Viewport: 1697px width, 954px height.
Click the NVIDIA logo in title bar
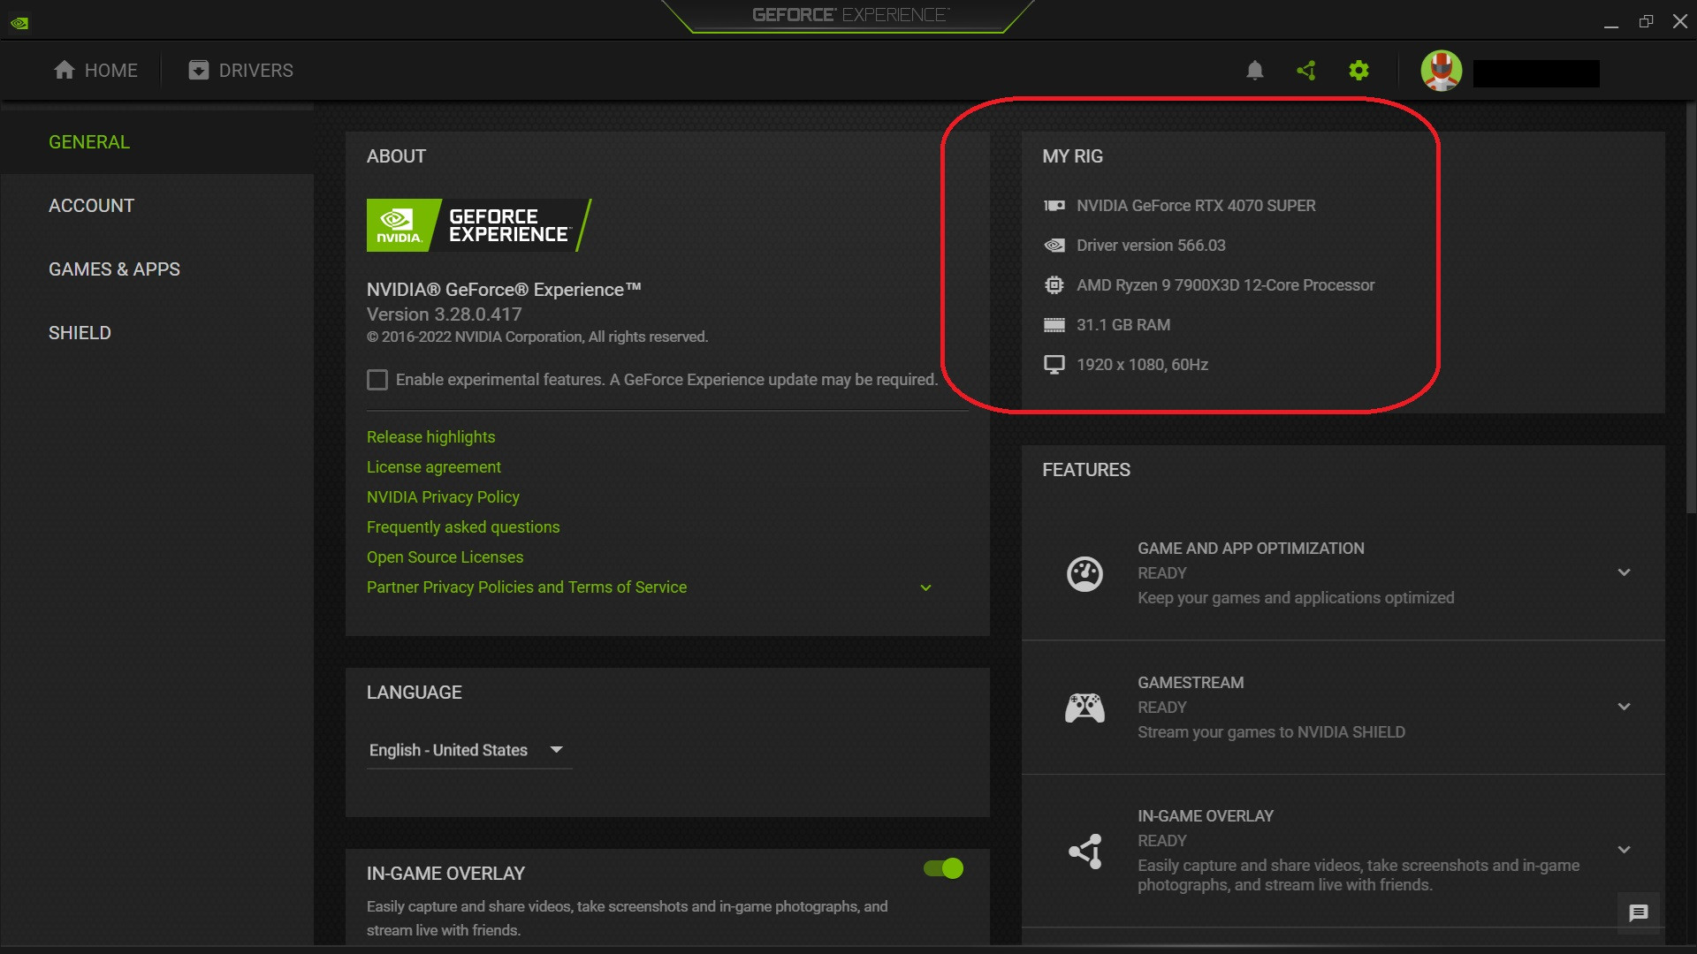(19, 23)
